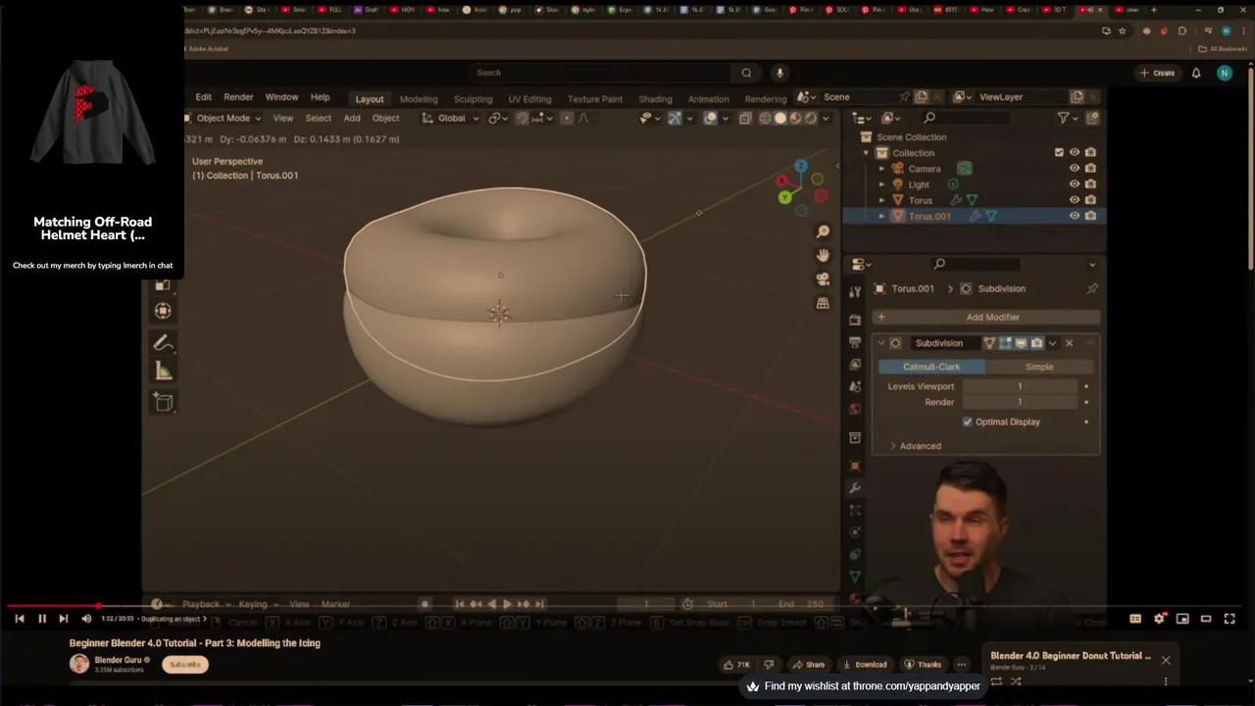Select the Simple subdivision type
The width and height of the screenshot is (1255, 706).
[x=1039, y=367]
